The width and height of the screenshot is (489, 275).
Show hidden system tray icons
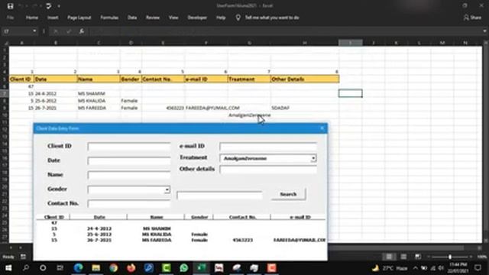pyautogui.click(x=416, y=268)
